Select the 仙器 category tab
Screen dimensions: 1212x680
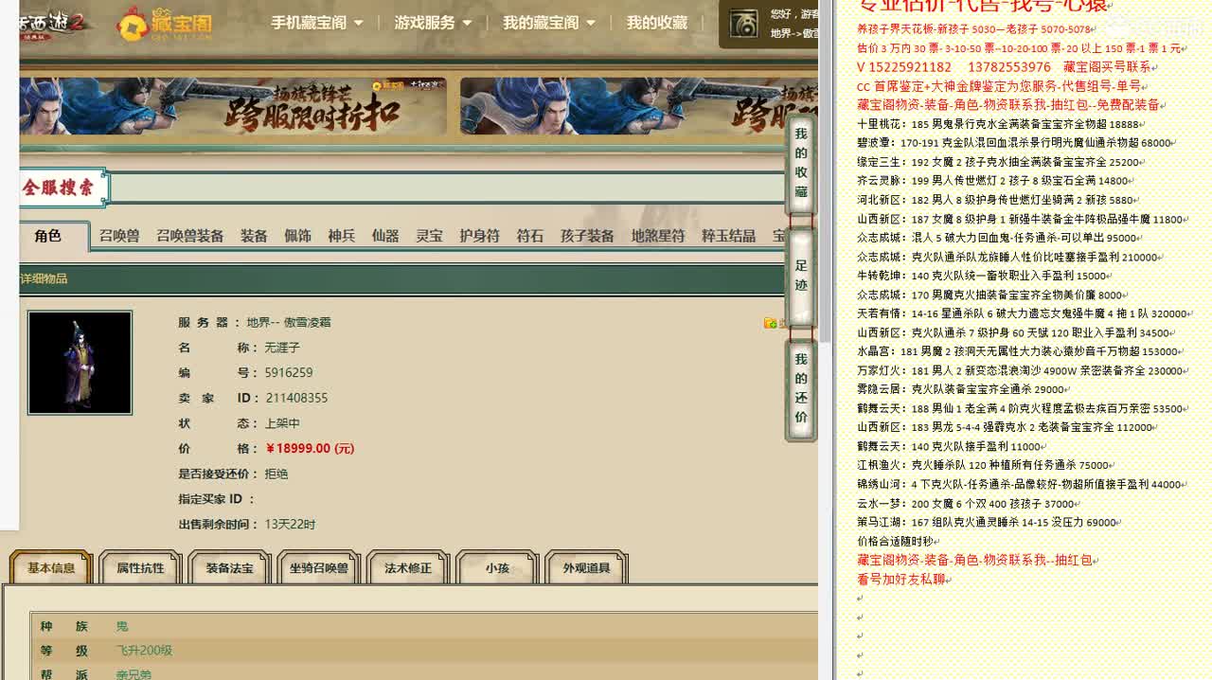click(x=384, y=236)
